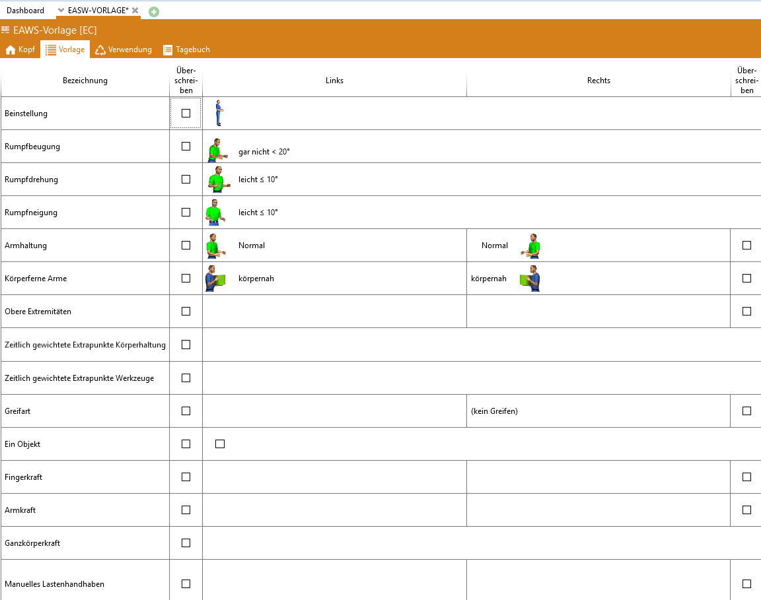Click the Rumpfdrehung posture figure icon
Viewport: 761px width, 600px height.
[216, 180]
